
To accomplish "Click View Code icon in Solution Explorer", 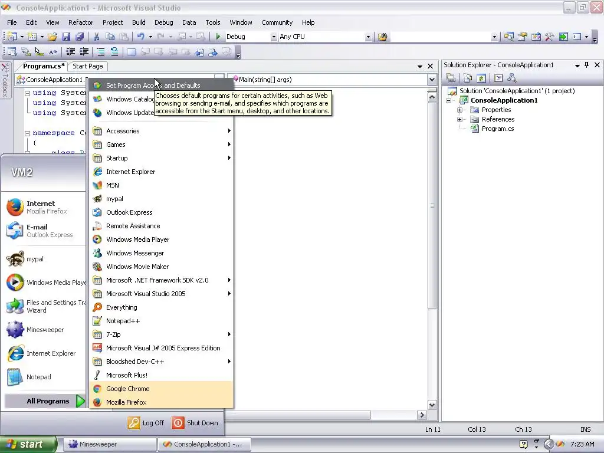I will pos(498,78).
